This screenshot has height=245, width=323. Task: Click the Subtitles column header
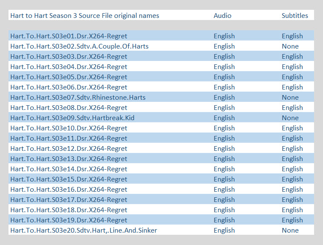295,16
